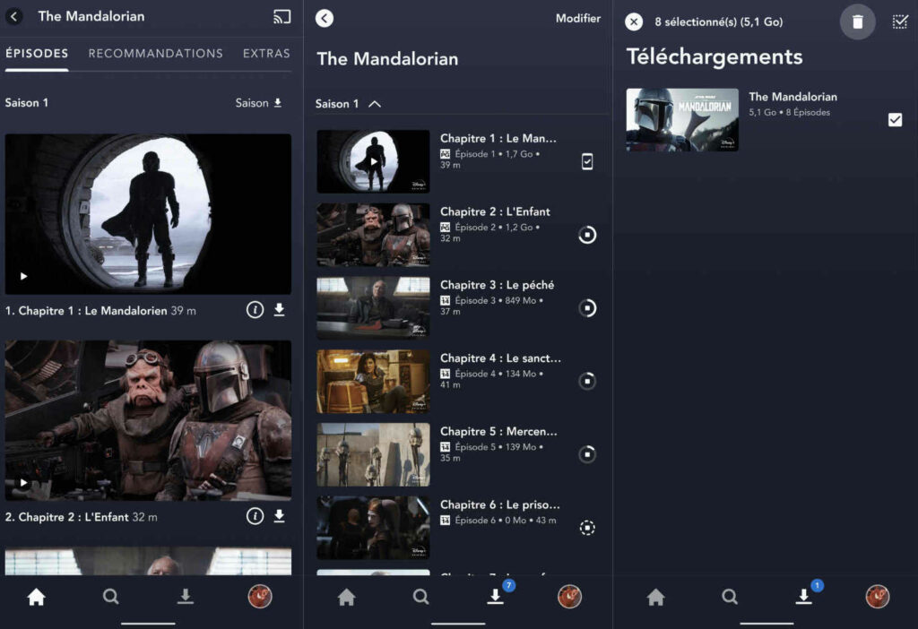The height and width of the screenshot is (629, 918).
Task: Open profile avatar in middle screen navbar
Action: click(569, 597)
